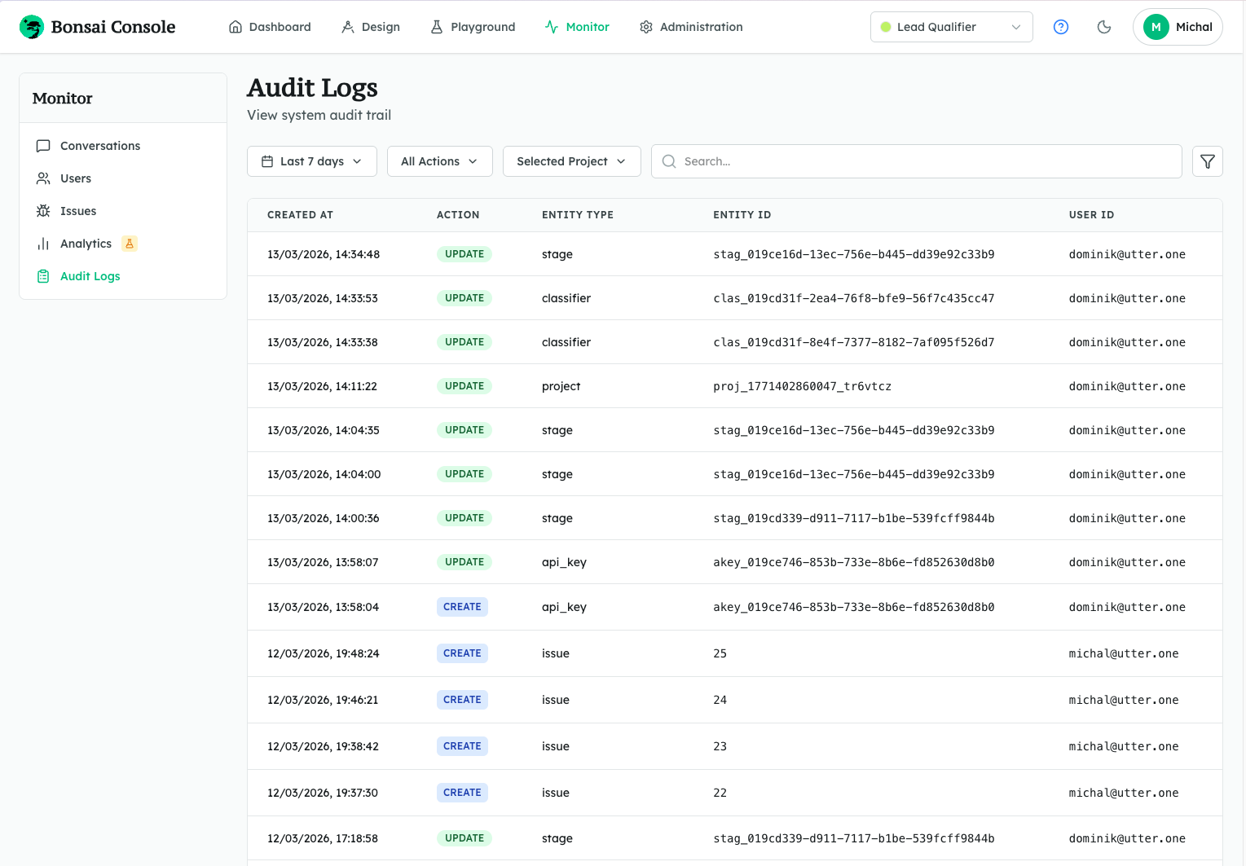Click issue entity ID 25

tap(720, 653)
